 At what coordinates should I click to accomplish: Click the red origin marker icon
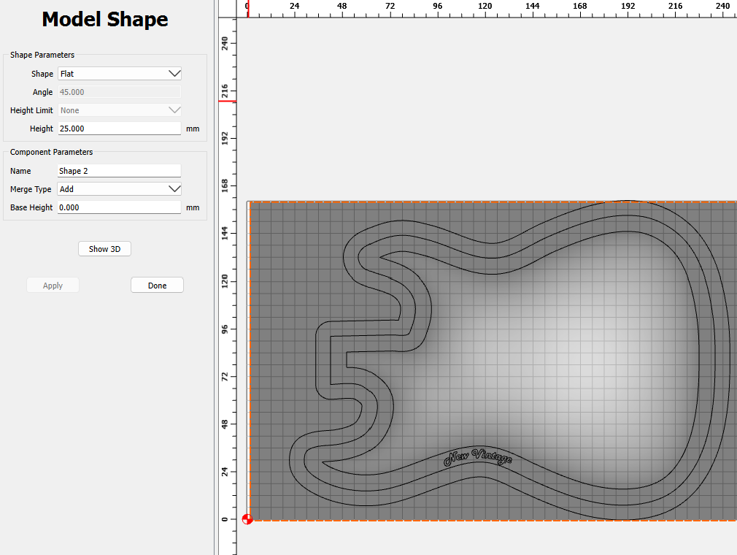click(247, 519)
